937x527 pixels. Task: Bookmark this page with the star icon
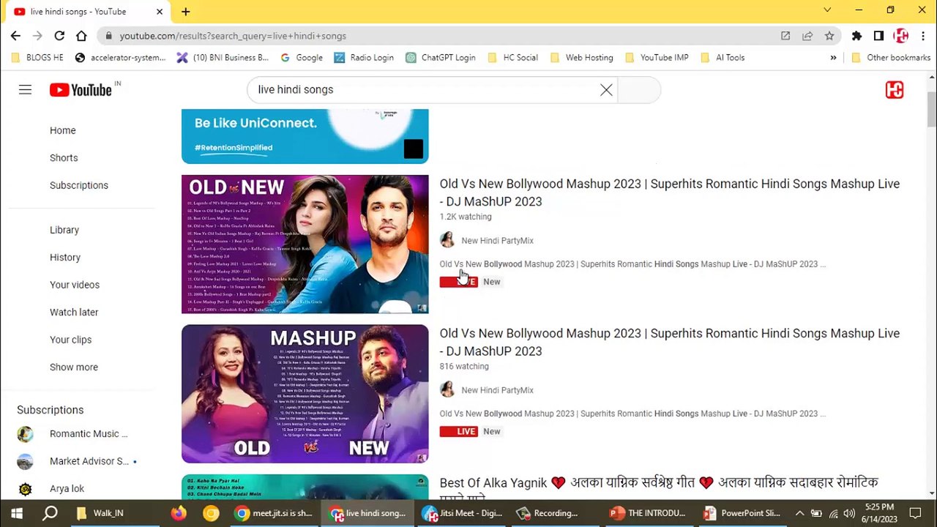829,36
